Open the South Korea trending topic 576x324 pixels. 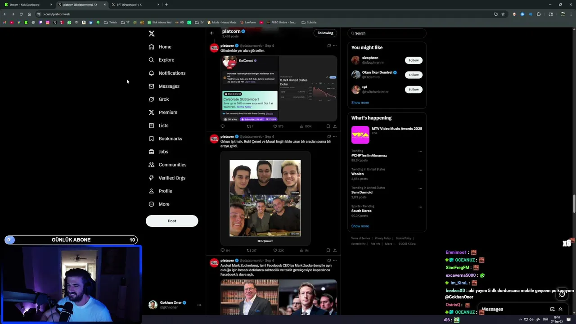tap(361, 211)
